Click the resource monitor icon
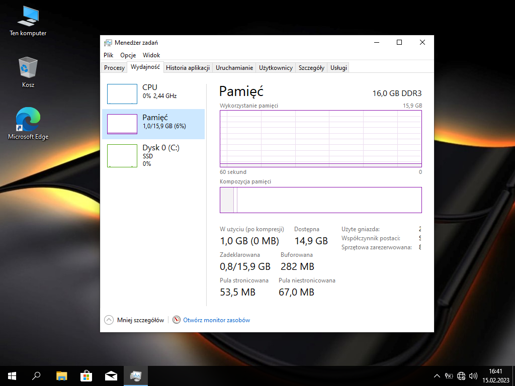 [176, 320]
